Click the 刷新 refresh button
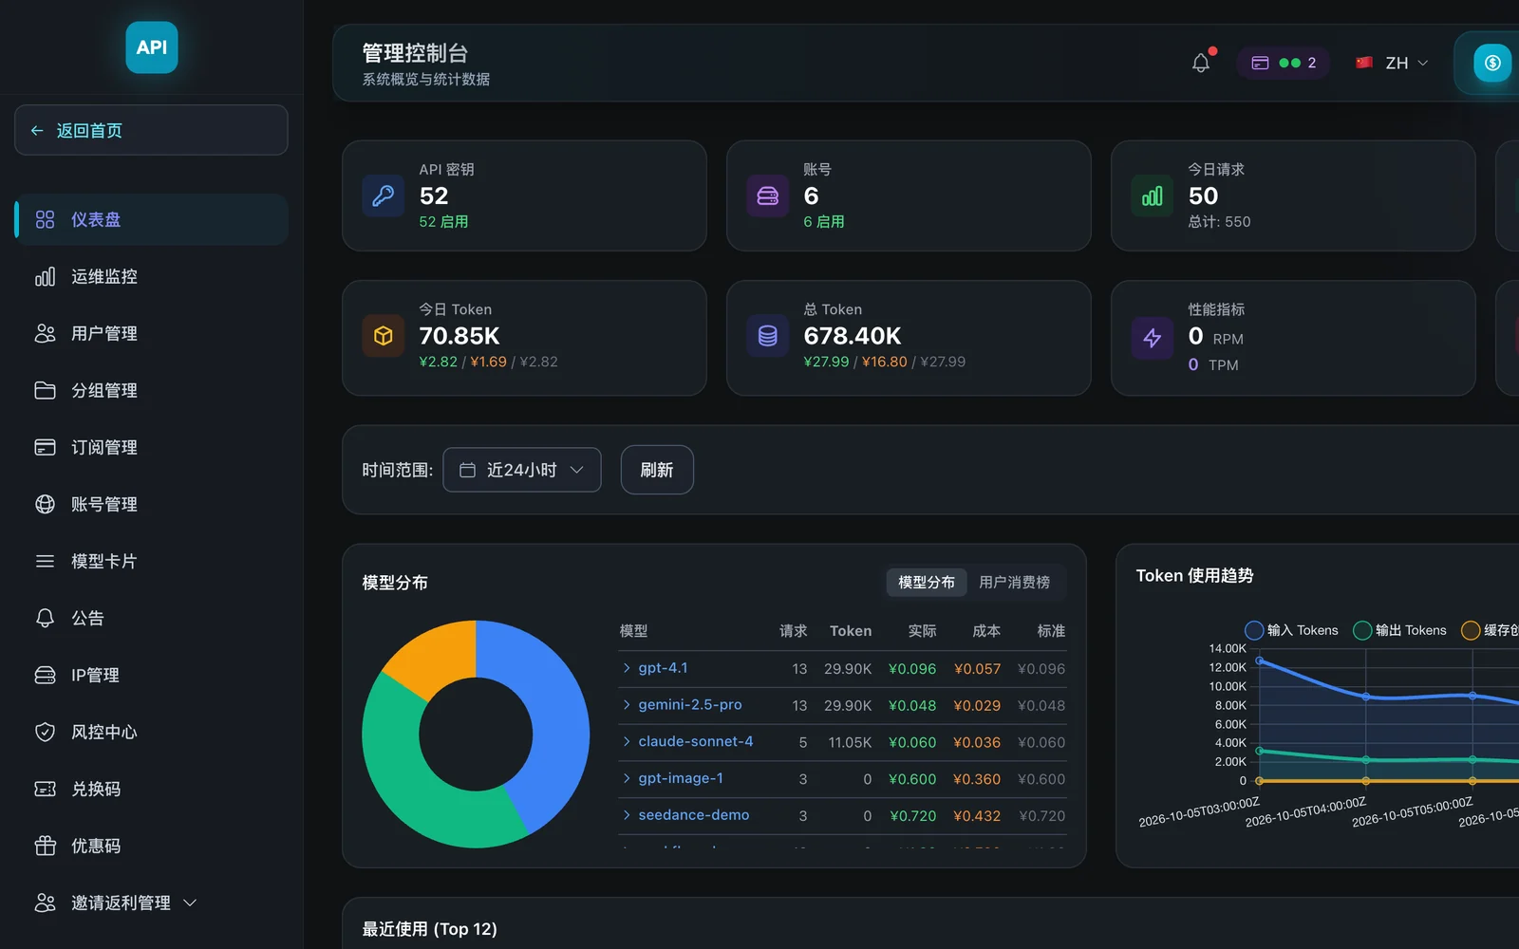This screenshot has height=949, width=1519. [657, 470]
